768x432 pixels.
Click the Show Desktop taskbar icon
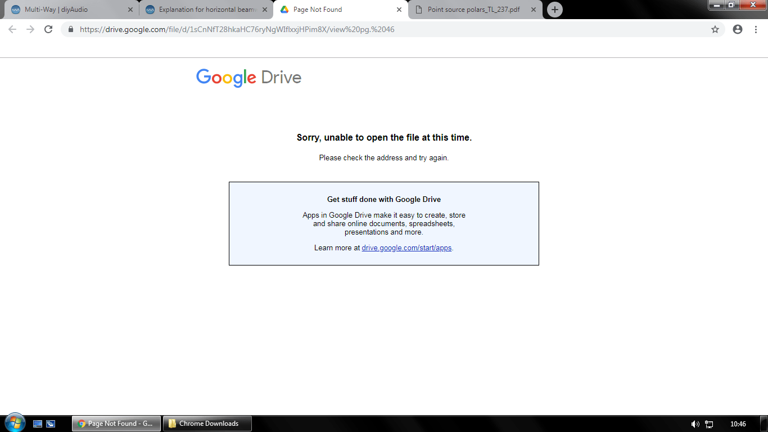coord(38,424)
